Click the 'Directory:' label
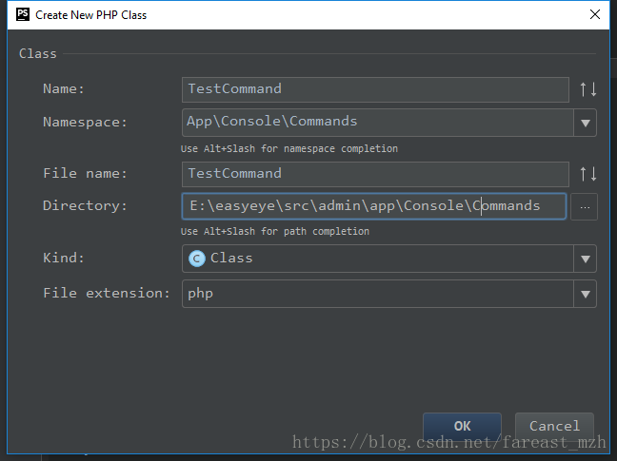Image resolution: width=617 pixels, height=461 pixels. 85,205
